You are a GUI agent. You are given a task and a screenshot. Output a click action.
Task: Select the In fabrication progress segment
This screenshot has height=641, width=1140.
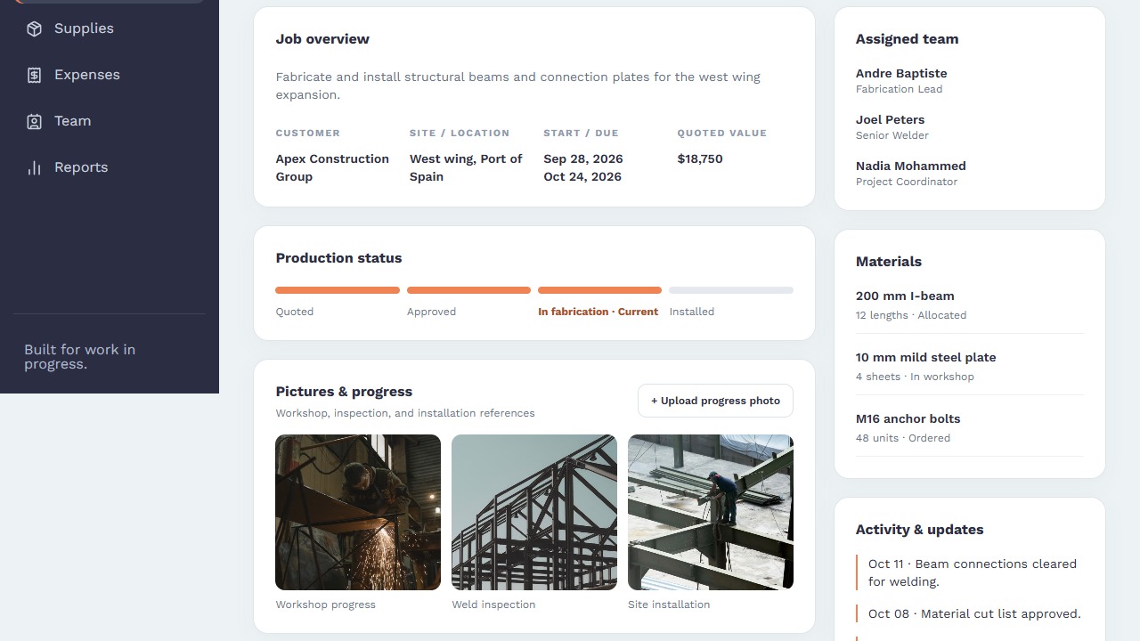[x=600, y=290]
